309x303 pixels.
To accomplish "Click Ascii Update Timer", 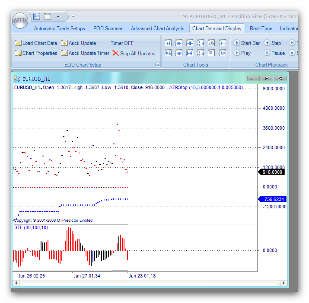I will coord(85,53).
